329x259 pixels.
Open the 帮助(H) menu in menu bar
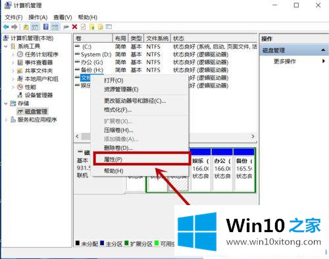88,17
